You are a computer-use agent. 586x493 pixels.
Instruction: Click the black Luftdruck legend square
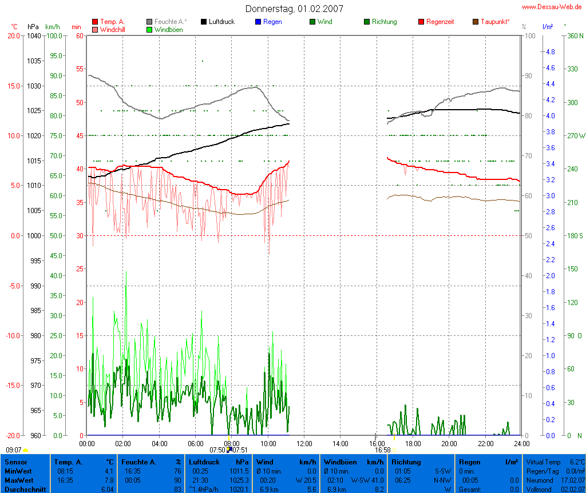pos(204,22)
